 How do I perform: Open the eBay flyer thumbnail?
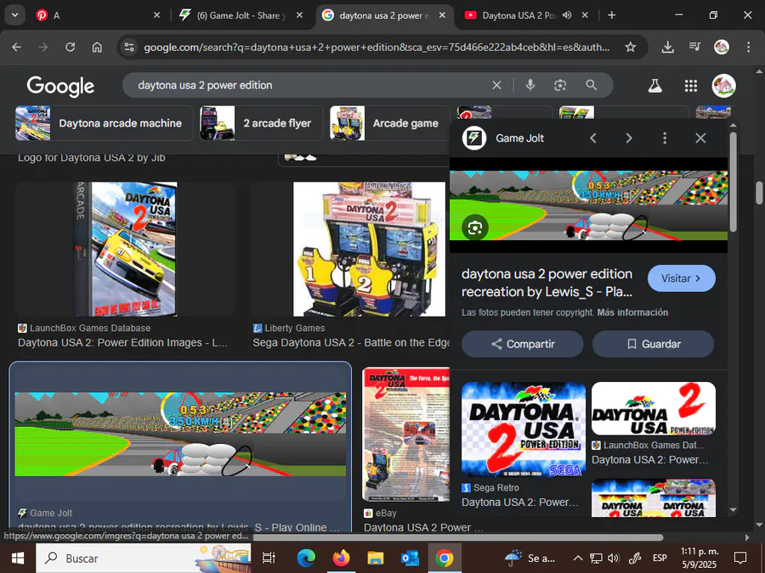coord(406,435)
